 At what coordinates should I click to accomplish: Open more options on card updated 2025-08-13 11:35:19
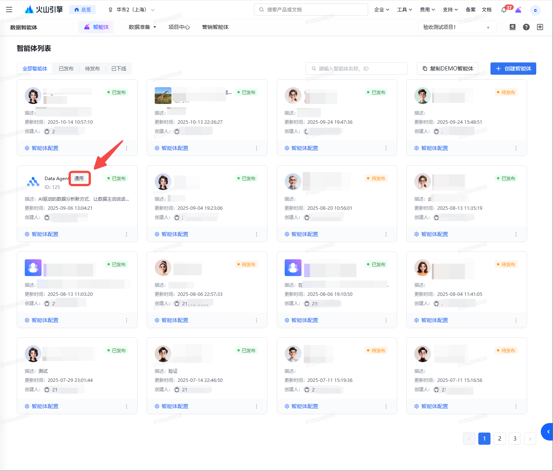coord(516,234)
